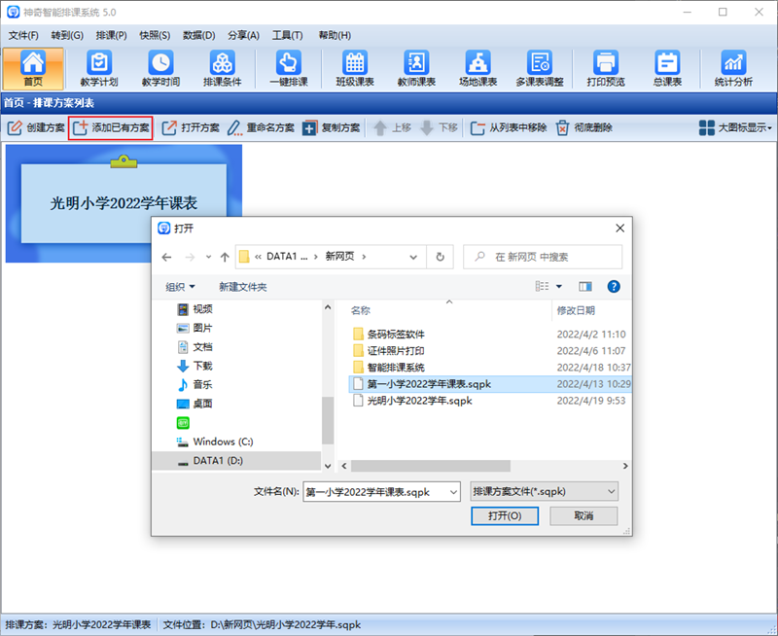This screenshot has width=778, height=636.
Task: Click the 新建文件夹 button
Action: click(x=242, y=287)
